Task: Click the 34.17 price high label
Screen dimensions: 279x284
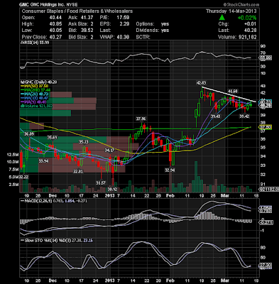Action: pyautogui.click(x=109, y=151)
